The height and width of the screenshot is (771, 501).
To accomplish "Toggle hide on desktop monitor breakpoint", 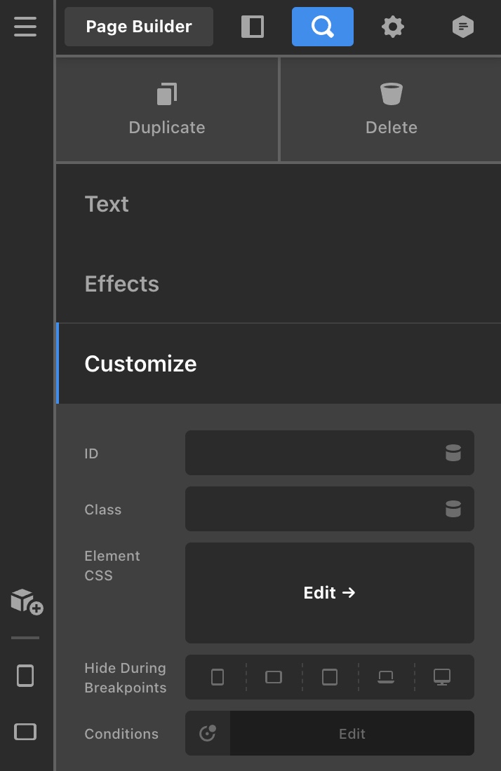I will coord(442,677).
